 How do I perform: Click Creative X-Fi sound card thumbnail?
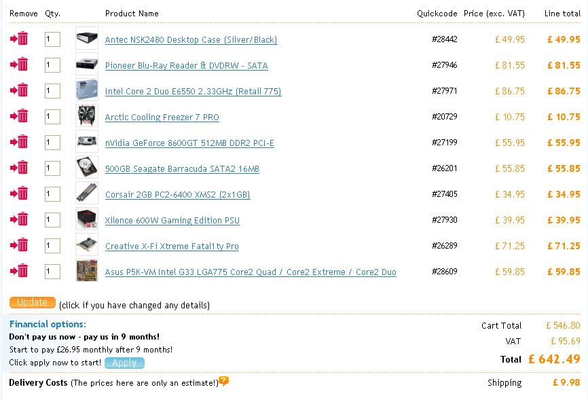pyautogui.click(x=87, y=244)
